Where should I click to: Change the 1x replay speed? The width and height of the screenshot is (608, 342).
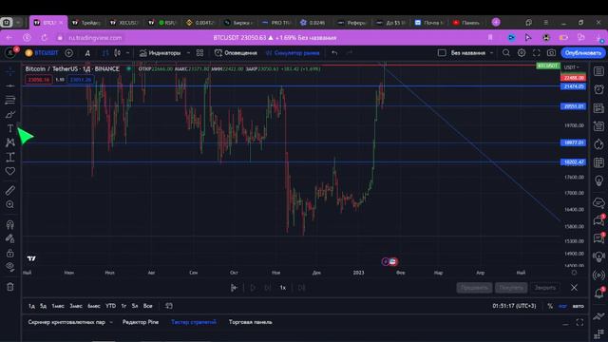pos(283,288)
